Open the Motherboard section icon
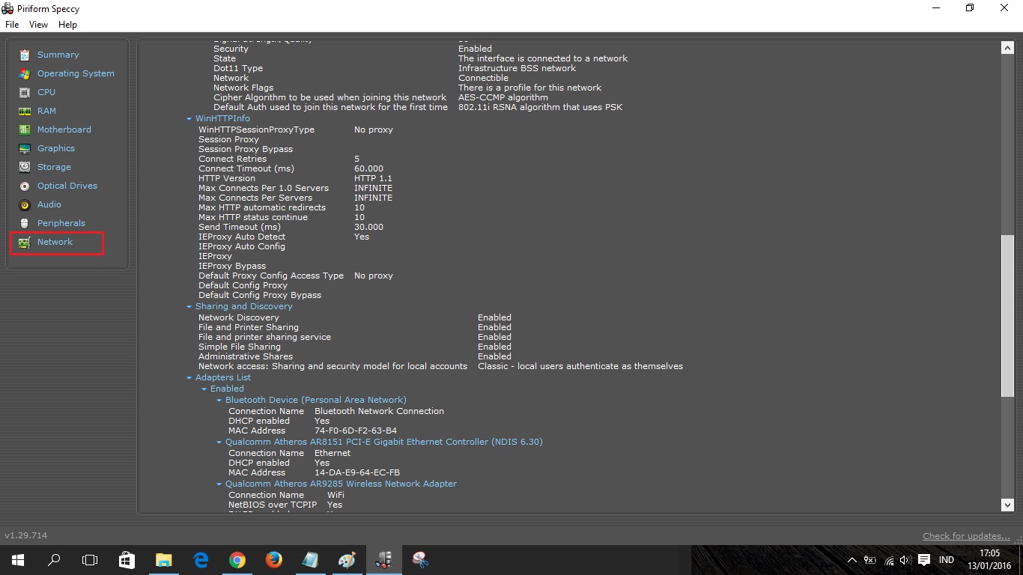1023x575 pixels. [x=25, y=130]
